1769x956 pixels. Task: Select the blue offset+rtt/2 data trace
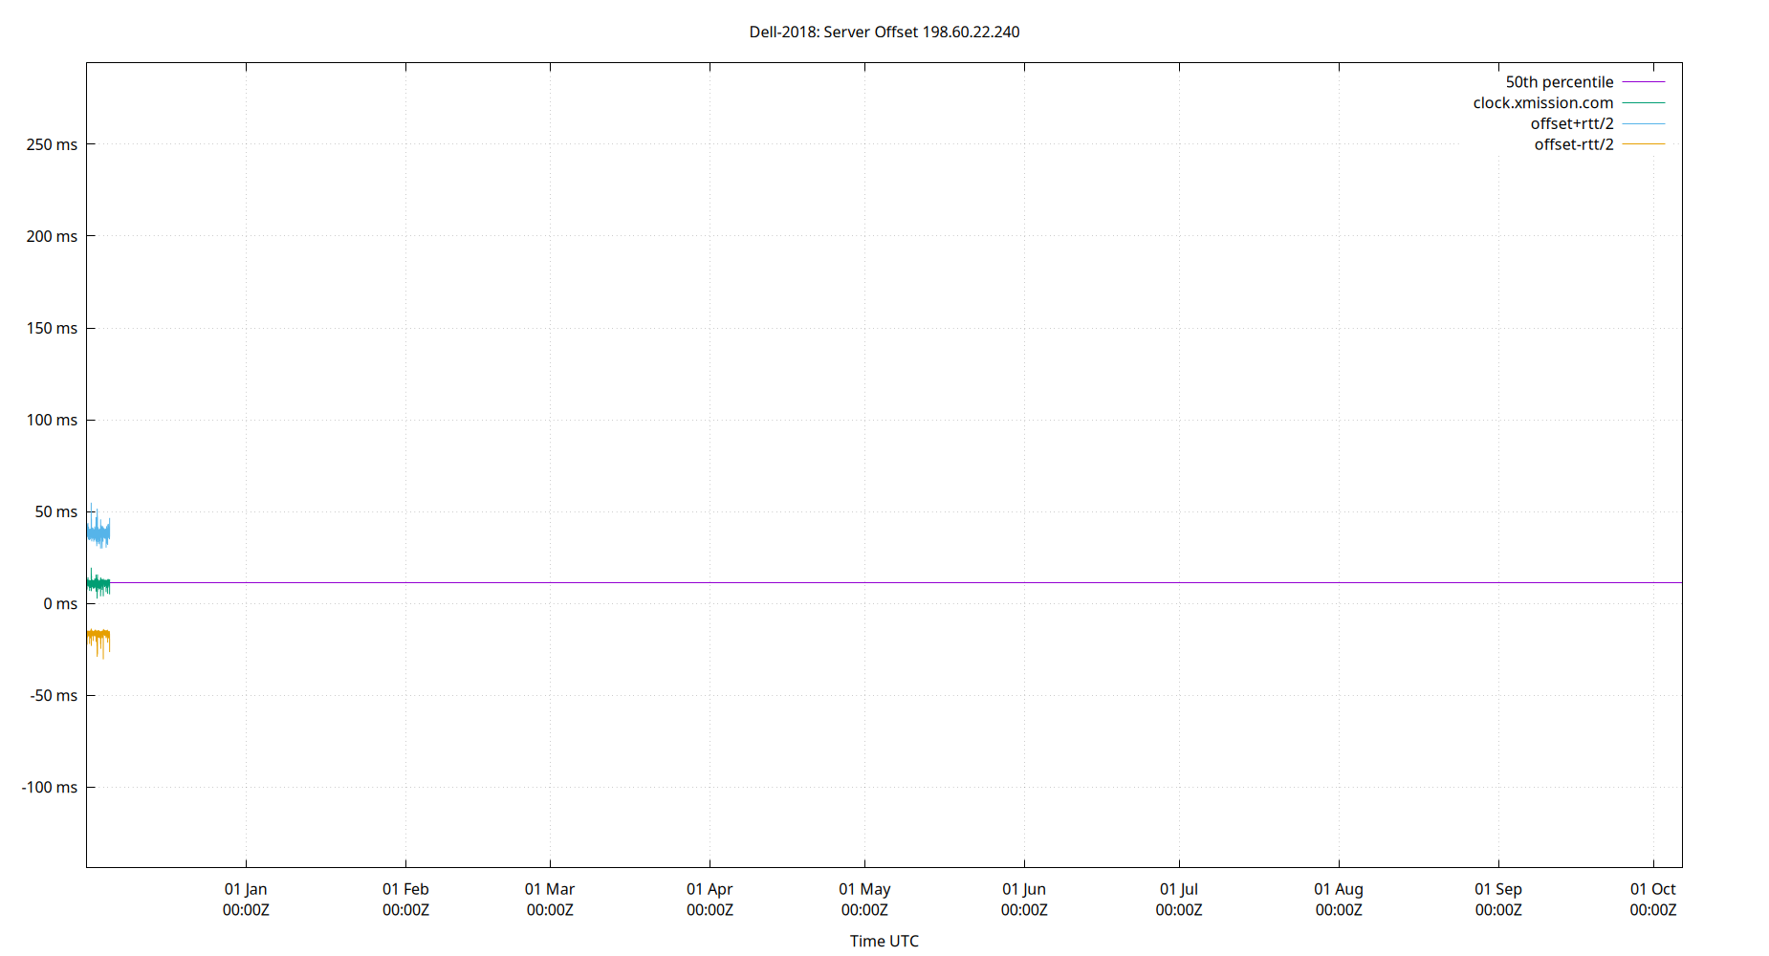98,532
